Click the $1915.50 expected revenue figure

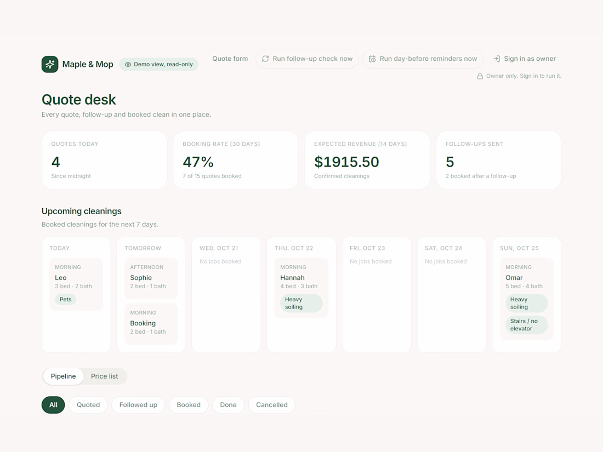point(346,162)
